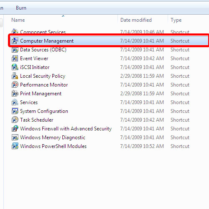
Task: Sort by the Type column header
Action: coord(176,20)
